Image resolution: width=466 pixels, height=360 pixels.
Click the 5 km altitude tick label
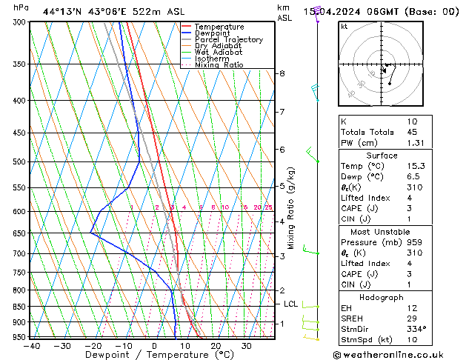pos(282,186)
